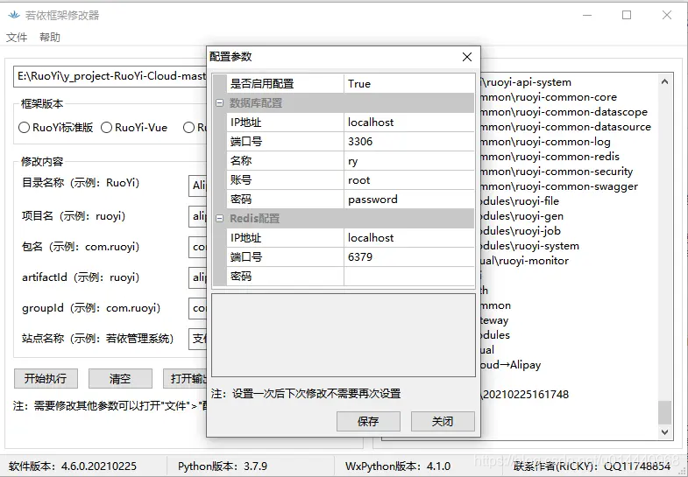Click the 保存 button in the dialog
This screenshot has width=688, height=477.
click(368, 421)
